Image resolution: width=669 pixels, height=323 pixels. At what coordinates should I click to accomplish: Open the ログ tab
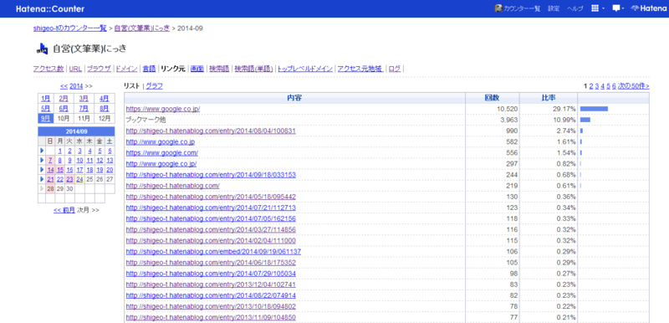coord(395,69)
